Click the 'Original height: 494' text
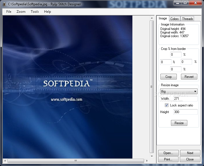The image size is (204, 166). click(x=173, y=29)
